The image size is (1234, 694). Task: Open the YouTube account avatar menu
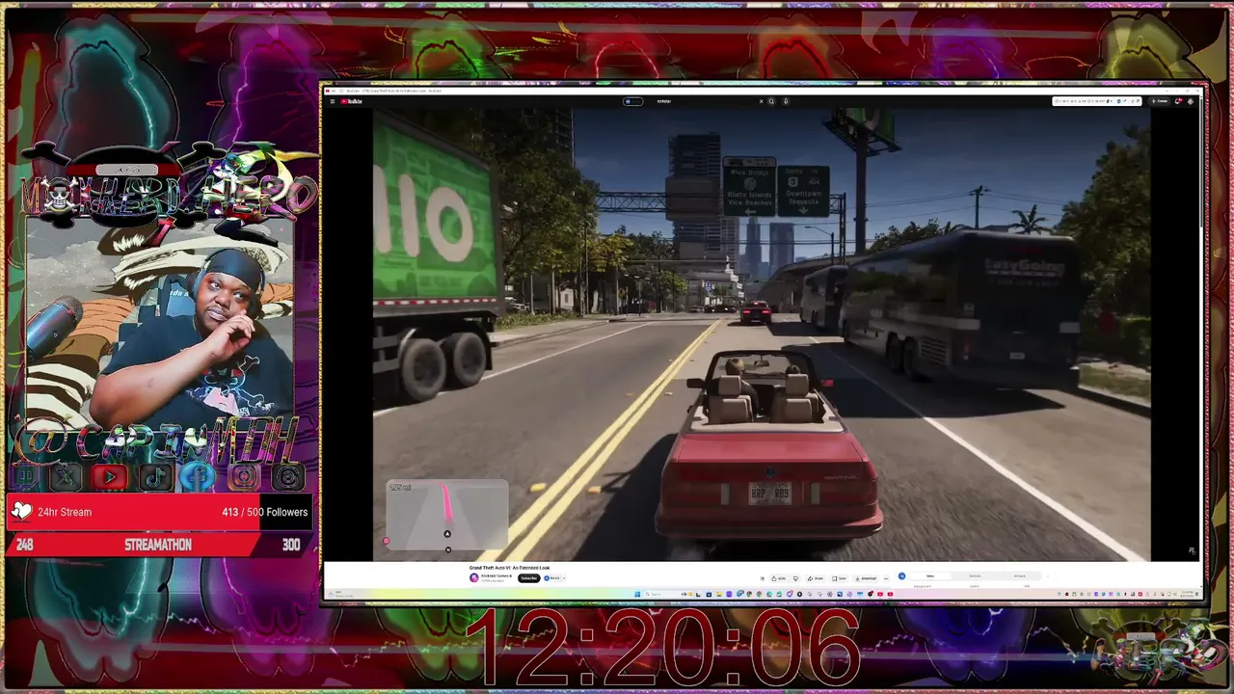[x=1192, y=101]
